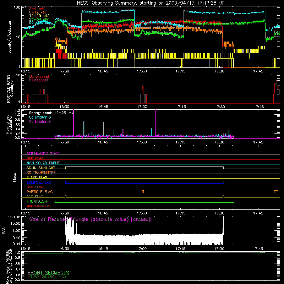Click the ECLIPSE FLAG label
The image size is (284, 284).
(39, 182)
